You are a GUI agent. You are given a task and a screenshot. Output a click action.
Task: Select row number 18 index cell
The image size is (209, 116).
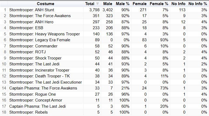4,112
